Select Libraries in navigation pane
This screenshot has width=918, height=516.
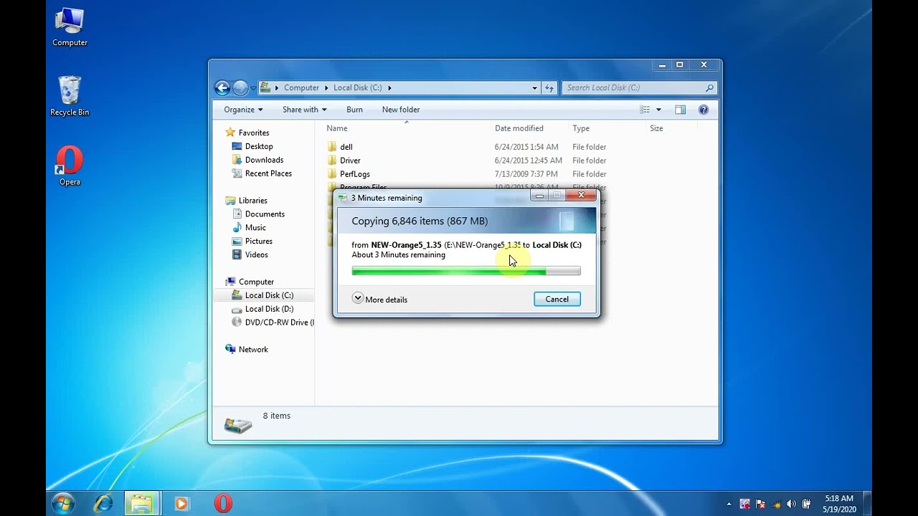coord(246,201)
